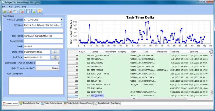The width and height of the screenshot is (215, 111).
Task: Open the Tools menu
Action: (17, 7)
